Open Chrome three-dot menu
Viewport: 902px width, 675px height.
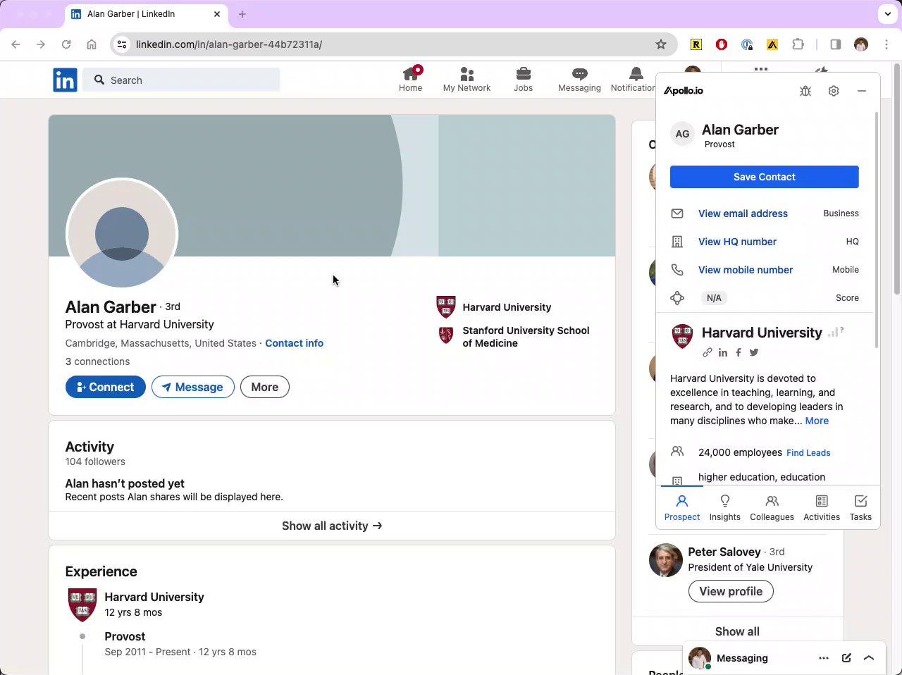tap(886, 44)
